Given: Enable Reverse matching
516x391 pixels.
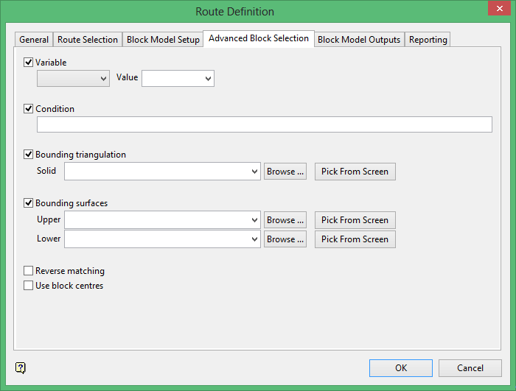Looking at the screenshot, I should tap(29, 271).
